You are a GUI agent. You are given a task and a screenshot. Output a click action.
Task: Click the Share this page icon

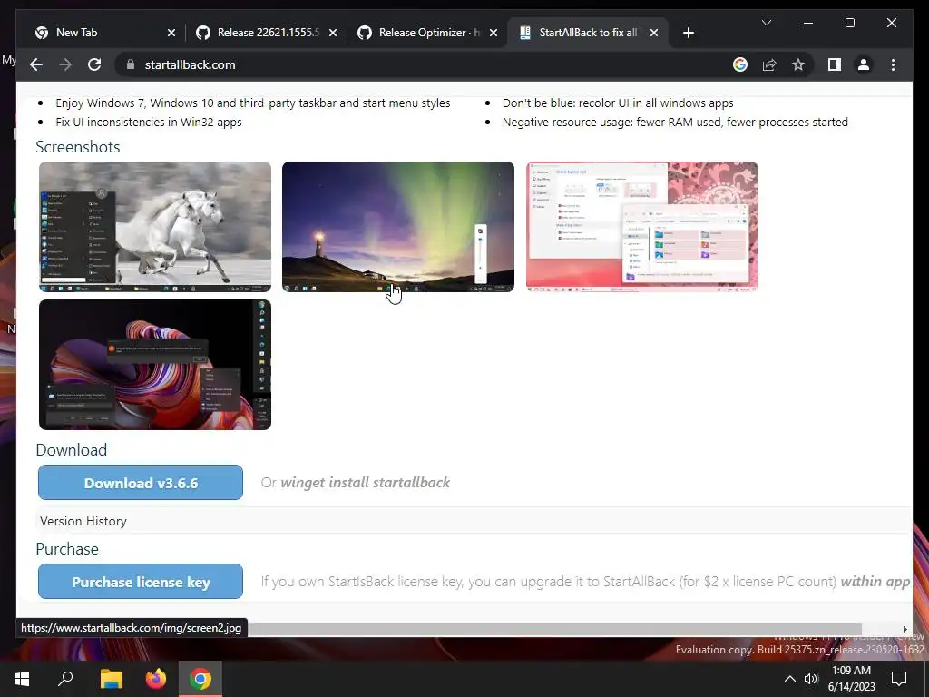tap(769, 64)
